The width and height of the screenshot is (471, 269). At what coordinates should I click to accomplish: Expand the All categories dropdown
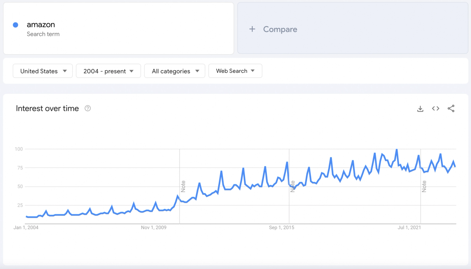coord(175,71)
